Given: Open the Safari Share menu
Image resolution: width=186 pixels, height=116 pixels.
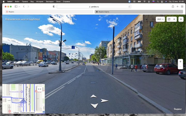Looking at the screenshot, I should [x=173, y=6].
